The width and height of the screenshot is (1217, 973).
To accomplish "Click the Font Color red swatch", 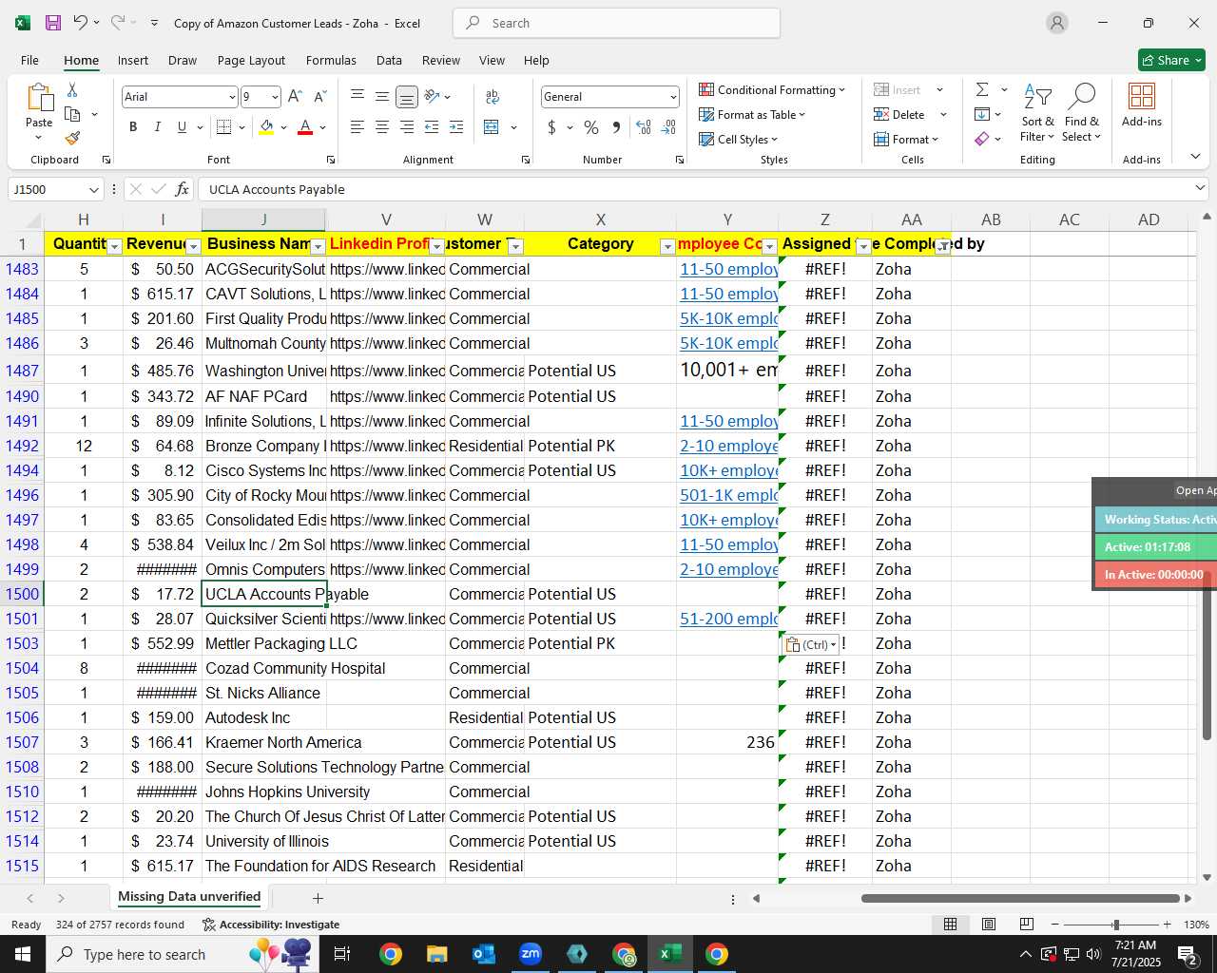I will pyautogui.click(x=305, y=127).
